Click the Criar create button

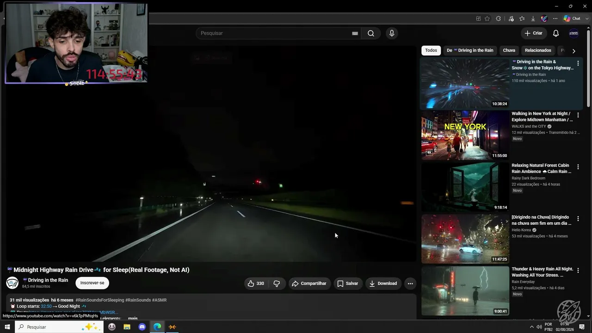click(x=533, y=33)
